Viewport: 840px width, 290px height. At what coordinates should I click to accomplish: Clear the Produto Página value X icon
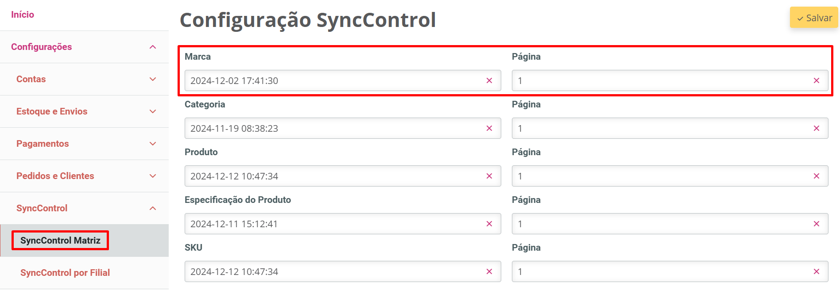point(817,176)
